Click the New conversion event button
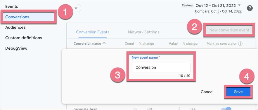 click(229, 30)
